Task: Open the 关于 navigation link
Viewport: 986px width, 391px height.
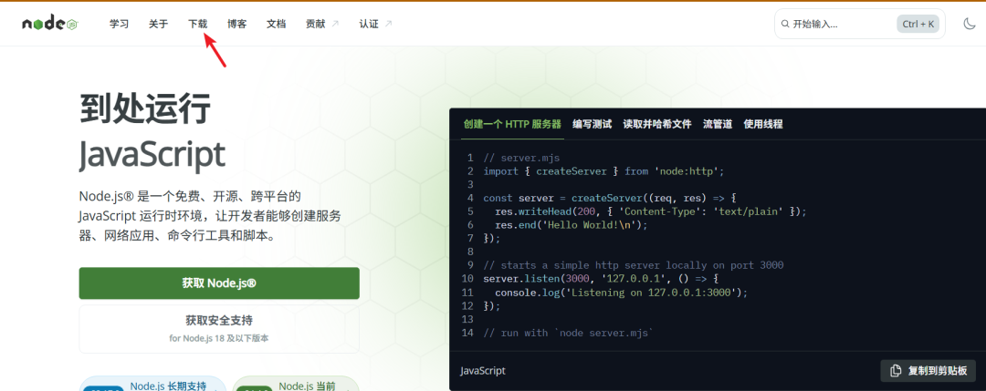Action: point(159,24)
